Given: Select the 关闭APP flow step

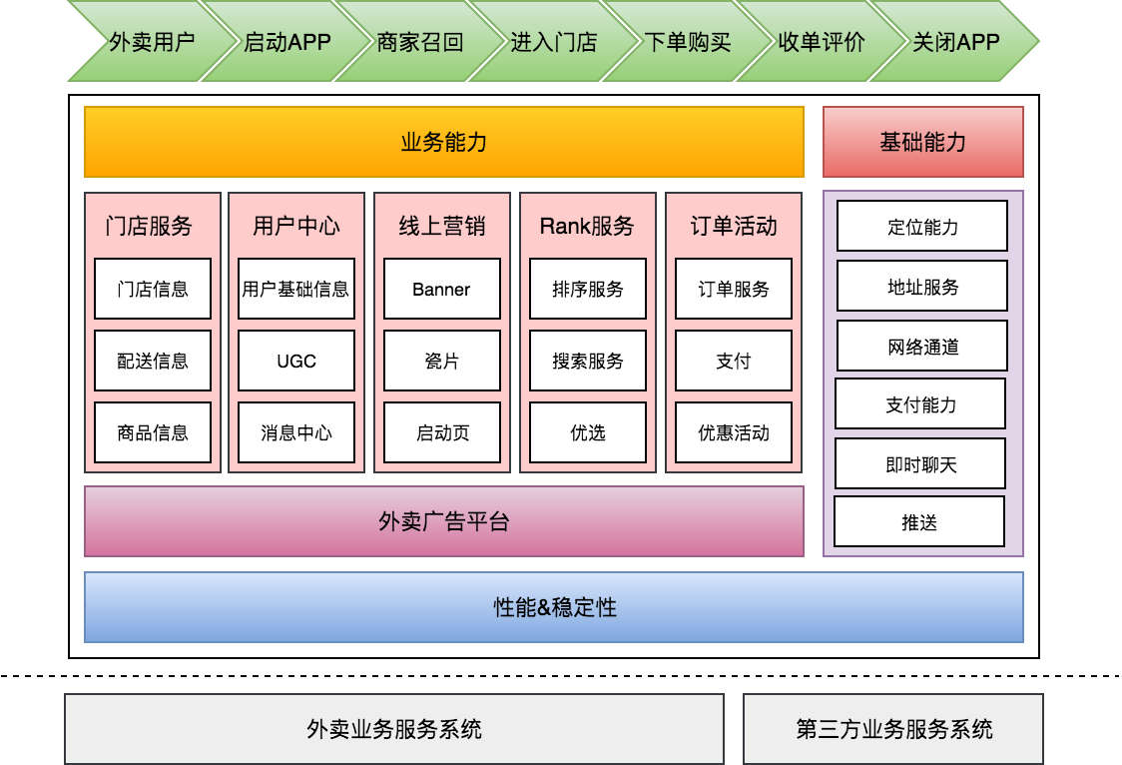Looking at the screenshot, I should pos(952,43).
